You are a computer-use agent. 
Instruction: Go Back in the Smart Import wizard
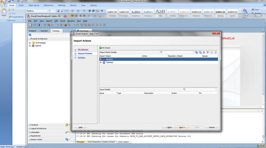click(169, 127)
